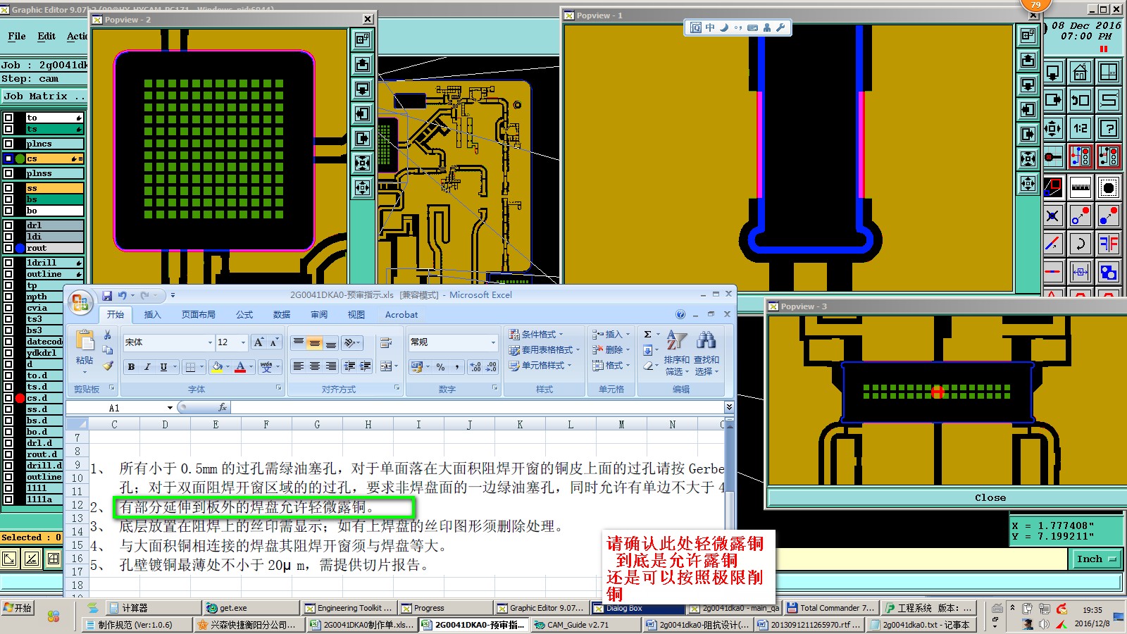Viewport: 1127px width, 634px height.
Task: Open Total Commander from the taskbar
Action: click(831, 608)
